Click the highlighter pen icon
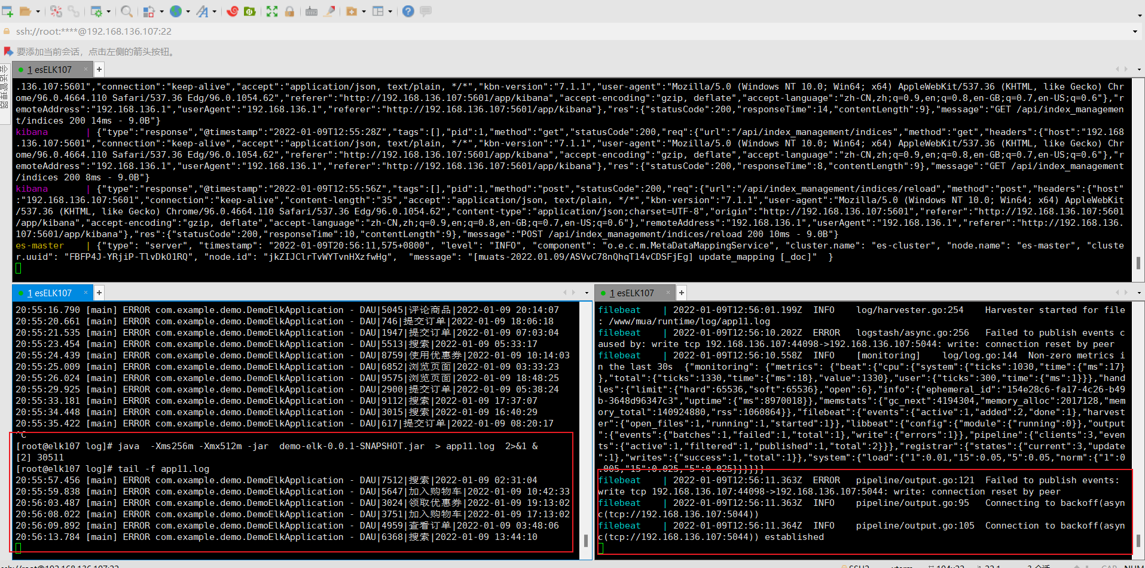 pos(329,11)
